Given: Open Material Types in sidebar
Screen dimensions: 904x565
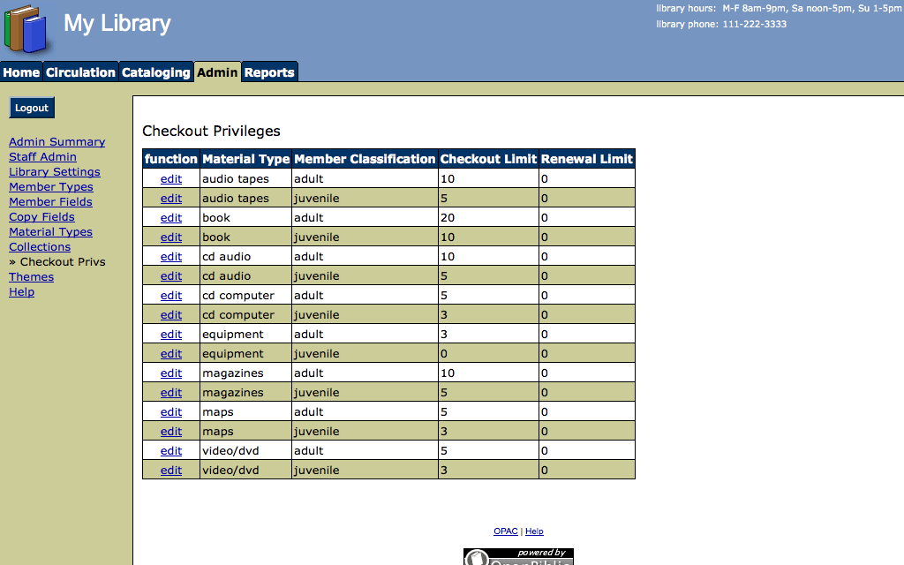Looking at the screenshot, I should 50,231.
